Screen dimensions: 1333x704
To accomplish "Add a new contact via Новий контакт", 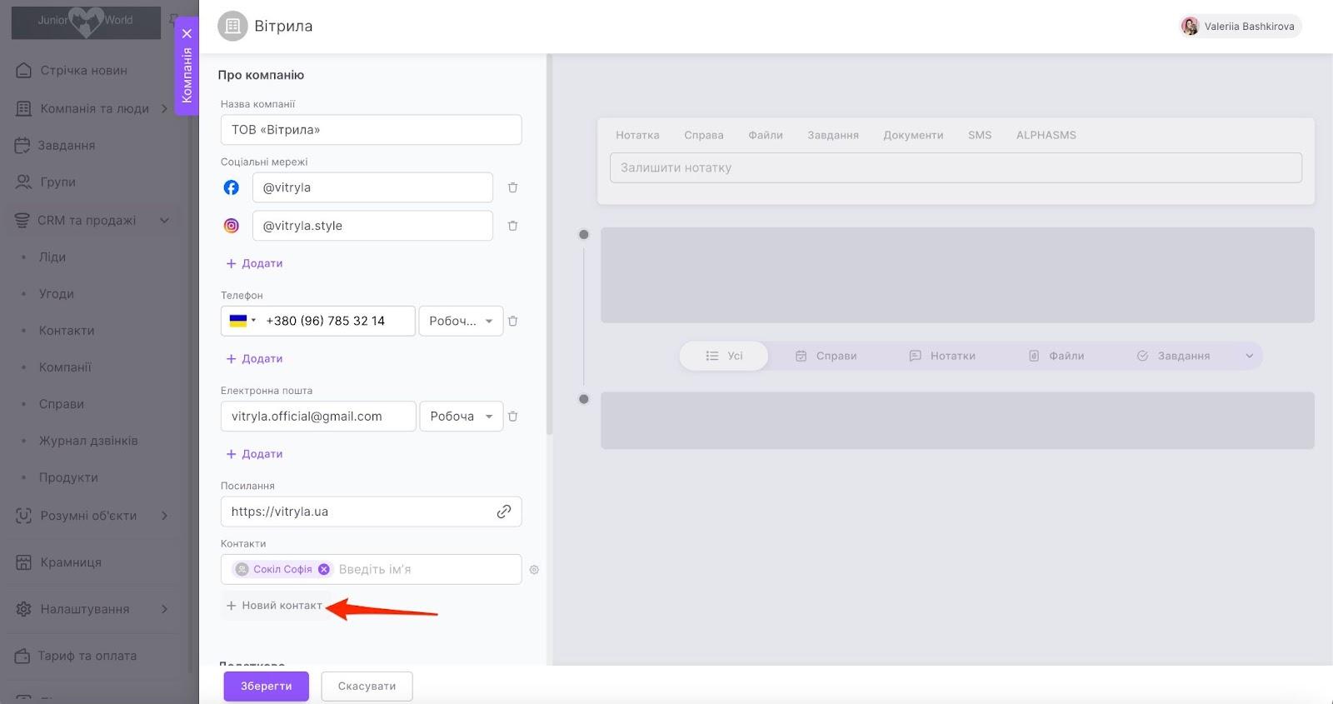I will coord(275,606).
